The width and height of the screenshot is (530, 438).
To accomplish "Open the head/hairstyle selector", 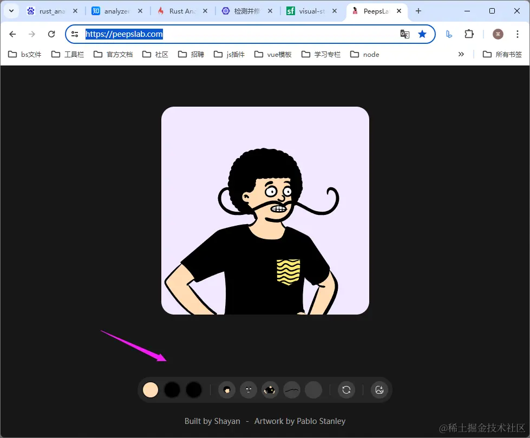I will [x=227, y=390].
